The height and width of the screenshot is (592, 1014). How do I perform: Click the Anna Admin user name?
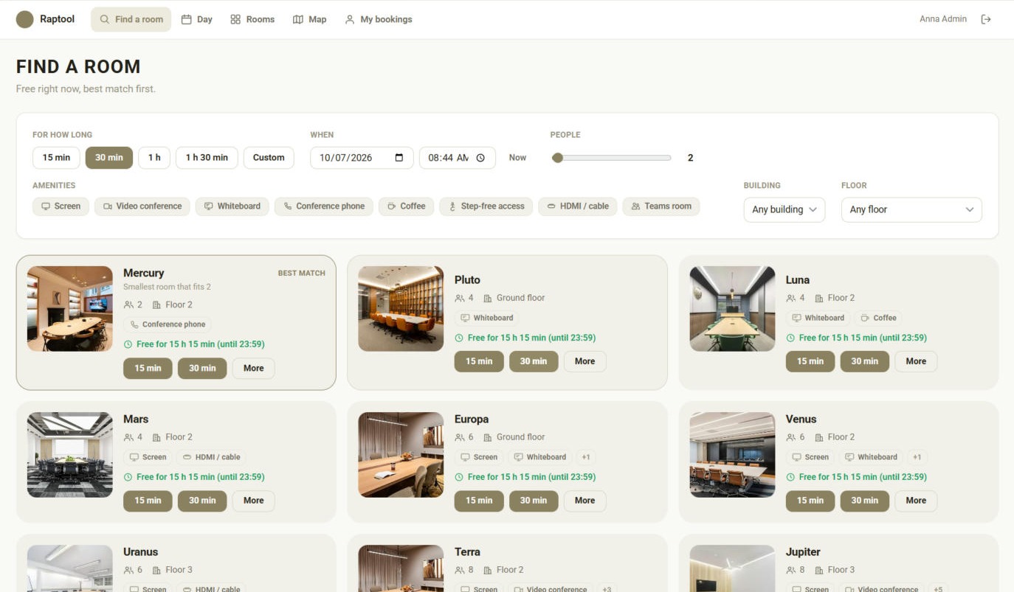coord(943,19)
